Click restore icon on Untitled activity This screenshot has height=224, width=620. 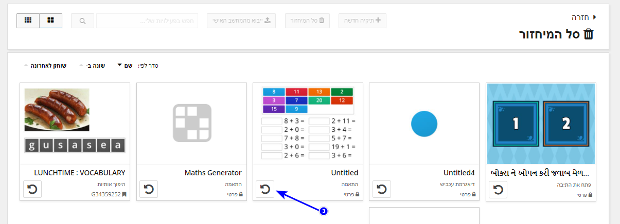point(265,190)
